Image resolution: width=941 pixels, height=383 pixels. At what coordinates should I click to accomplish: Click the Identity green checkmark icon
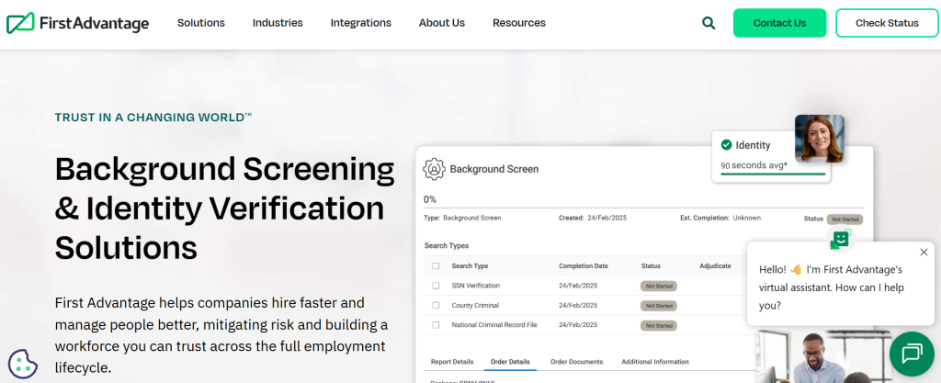pos(726,144)
